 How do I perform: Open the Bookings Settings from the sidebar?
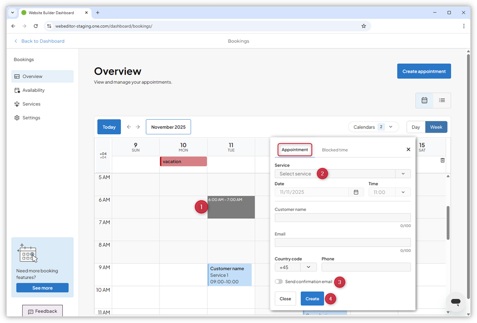coord(31,118)
